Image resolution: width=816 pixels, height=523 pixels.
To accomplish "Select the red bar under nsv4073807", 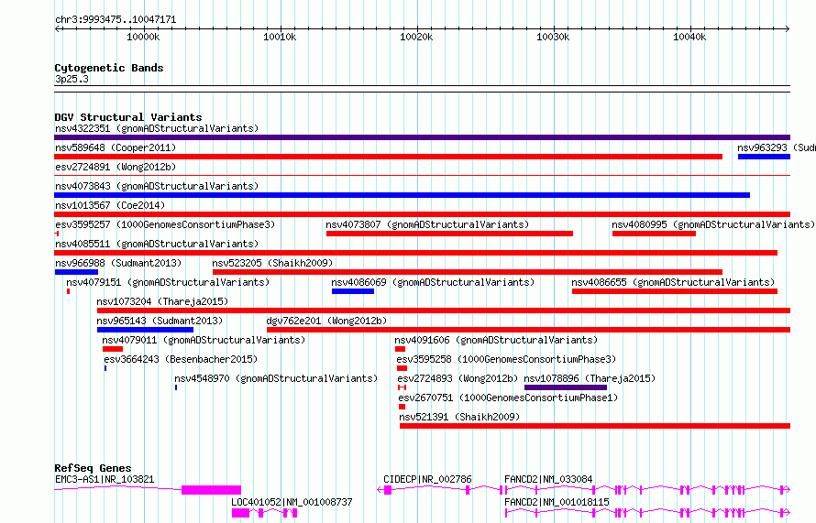I will point(449,234).
